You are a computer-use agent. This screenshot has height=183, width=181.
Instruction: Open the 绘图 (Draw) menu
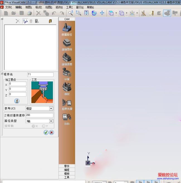tap(49, 7)
